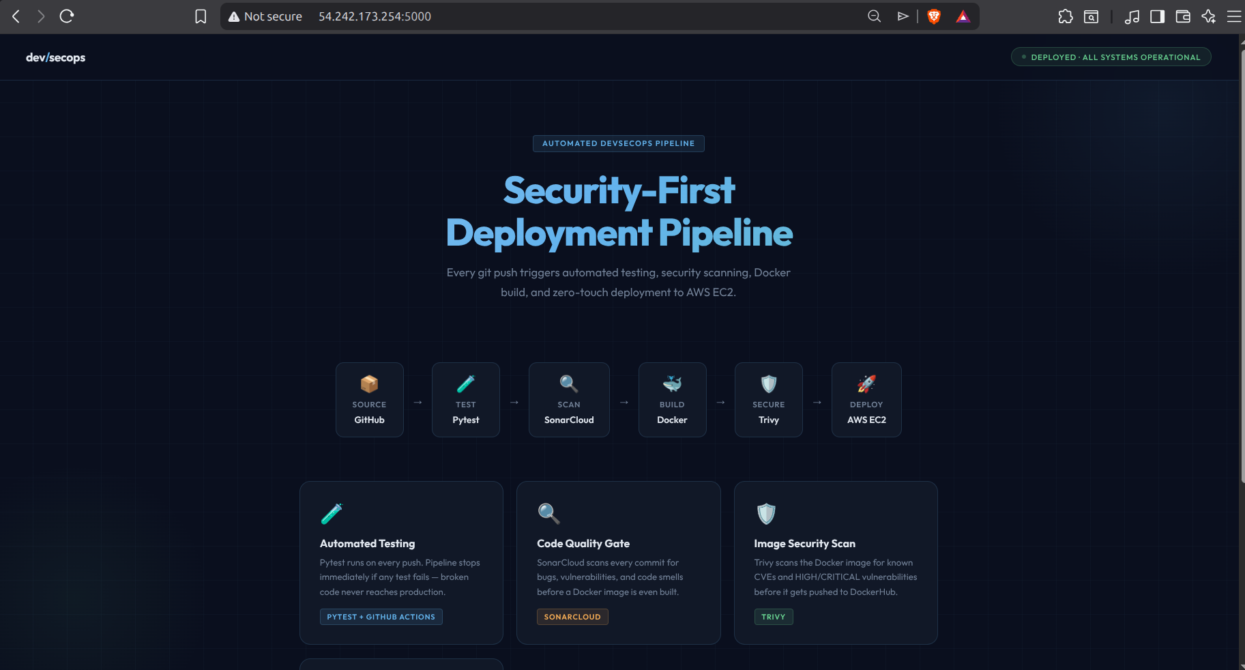Click the TRIVY tag
1245x670 pixels.
tap(774, 617)
